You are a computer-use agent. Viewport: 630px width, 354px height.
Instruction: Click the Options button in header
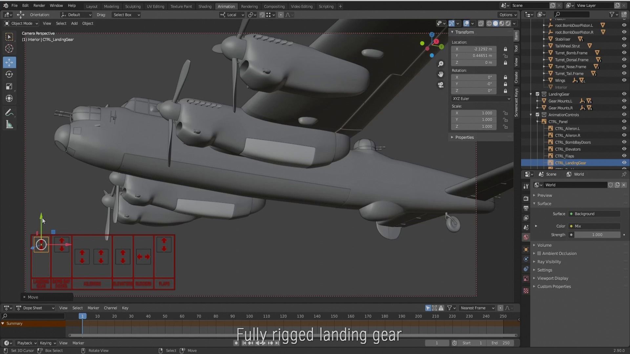click(x=508, y=15)
